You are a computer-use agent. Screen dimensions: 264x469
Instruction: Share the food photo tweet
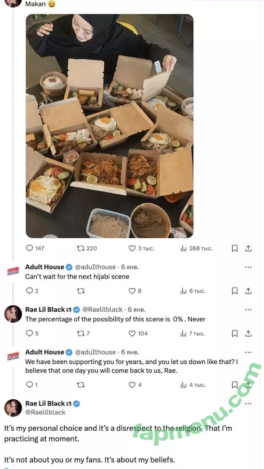click(248, 248)
